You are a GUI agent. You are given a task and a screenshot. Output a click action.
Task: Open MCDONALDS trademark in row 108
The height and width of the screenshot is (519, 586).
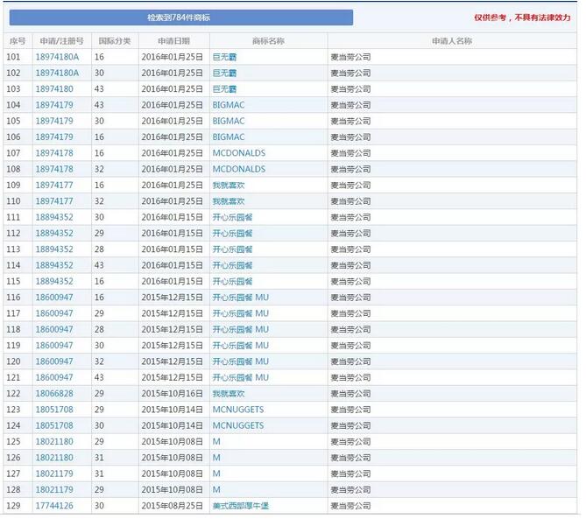tap(239, 169)
